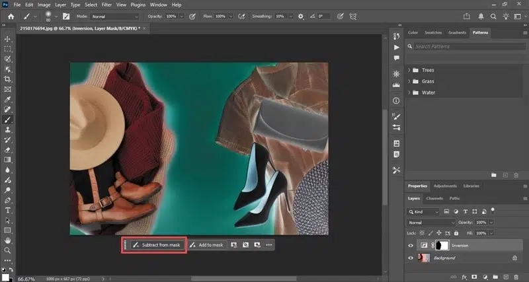529x282 pixels.
Task: Toggle lock position
Action: point(439,233)
